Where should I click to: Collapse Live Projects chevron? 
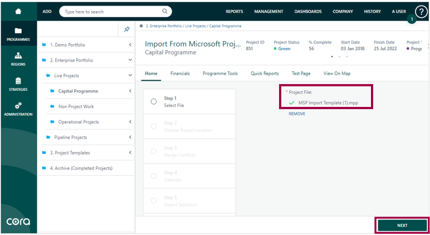coord(130,75)
